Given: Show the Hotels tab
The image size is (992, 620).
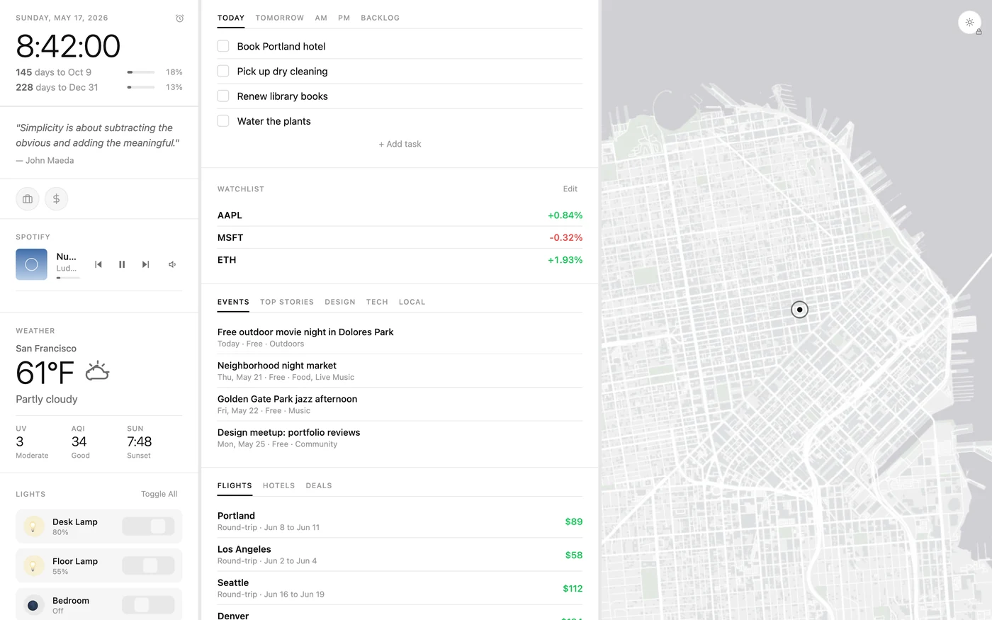Looking at the screenshot, I should coord(279,486).
